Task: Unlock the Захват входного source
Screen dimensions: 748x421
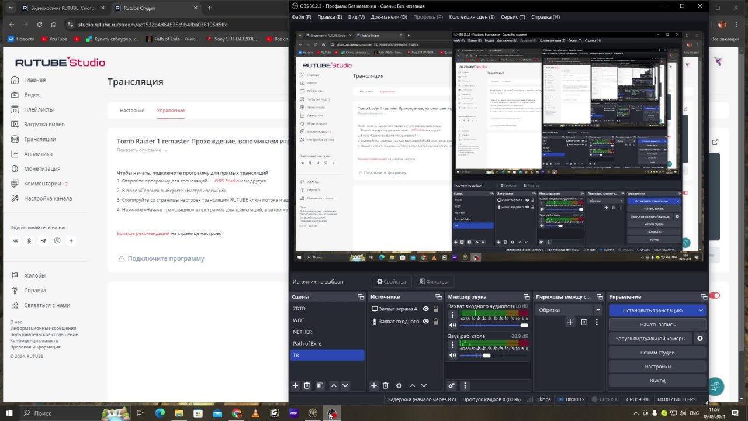Action: point(435,321)
